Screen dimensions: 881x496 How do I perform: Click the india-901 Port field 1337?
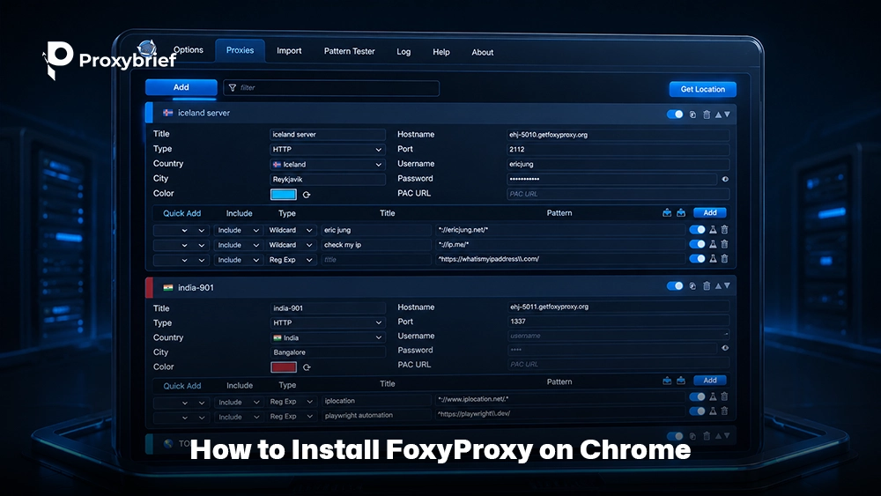[618, 322]
